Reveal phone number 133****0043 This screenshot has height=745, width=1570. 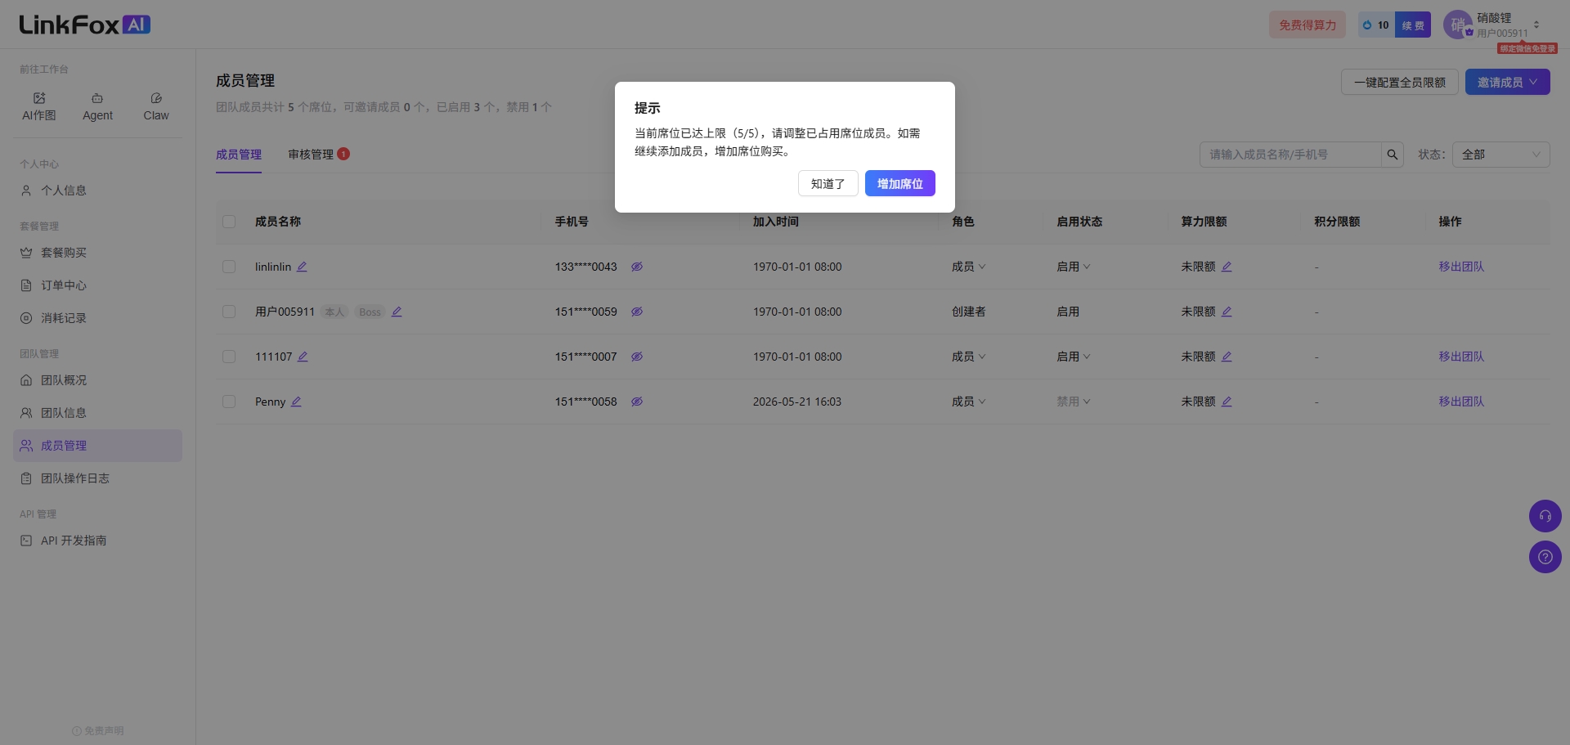point(637,267)
